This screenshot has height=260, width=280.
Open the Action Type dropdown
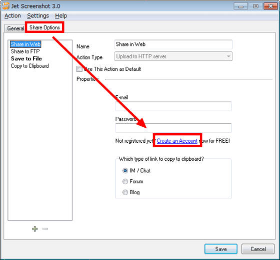(x=173, y=56)
